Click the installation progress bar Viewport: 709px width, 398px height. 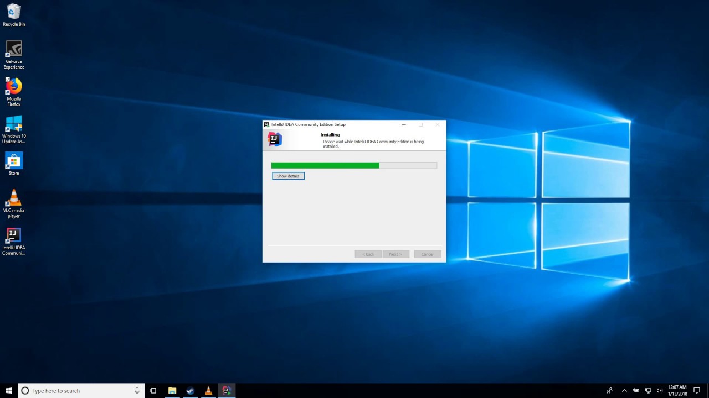[354, 165]
